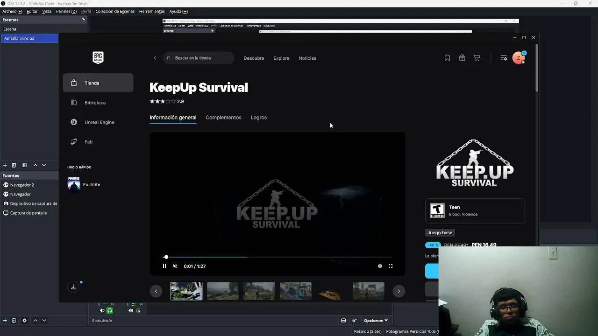Pop out the OBS Escenas dock
The image size is (598, 336).
click(x=84, y=20)
